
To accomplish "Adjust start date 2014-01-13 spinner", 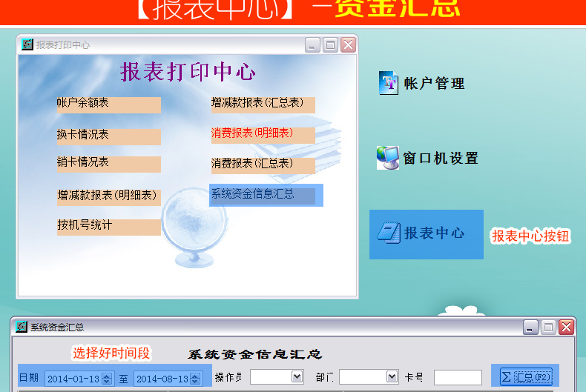I will 107,379.
